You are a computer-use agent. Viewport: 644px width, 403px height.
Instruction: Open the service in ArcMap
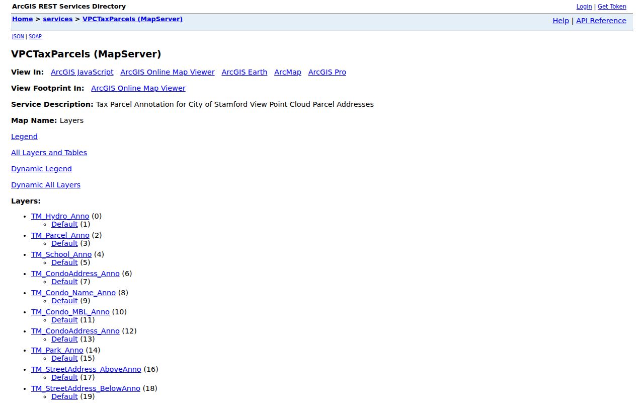pos(288,72)
